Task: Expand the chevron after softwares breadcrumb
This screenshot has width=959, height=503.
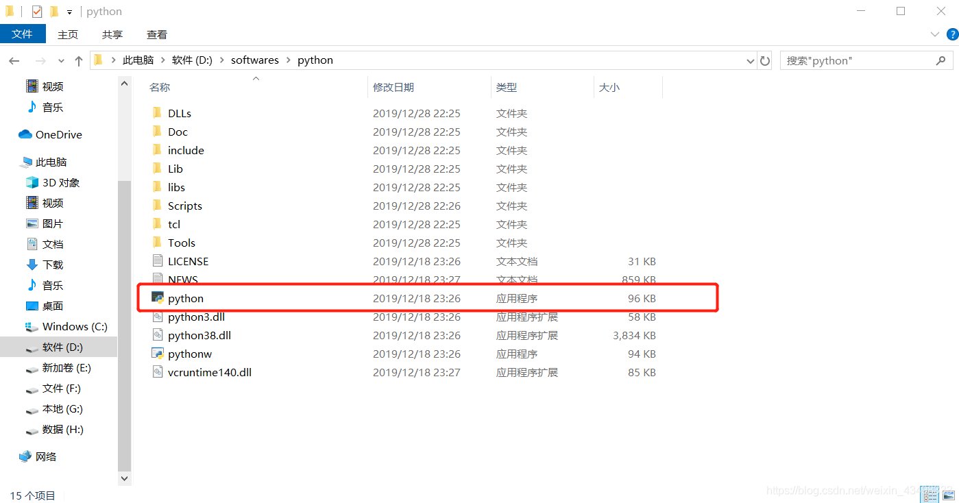Action: (288, 60)
